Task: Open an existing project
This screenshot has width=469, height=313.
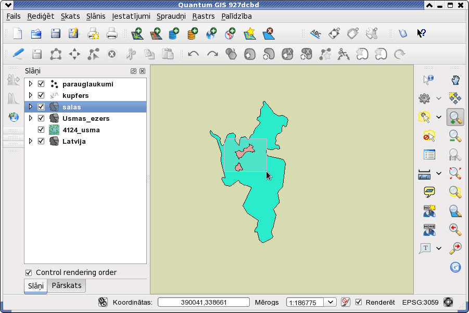Action: (x=36, y=33)
